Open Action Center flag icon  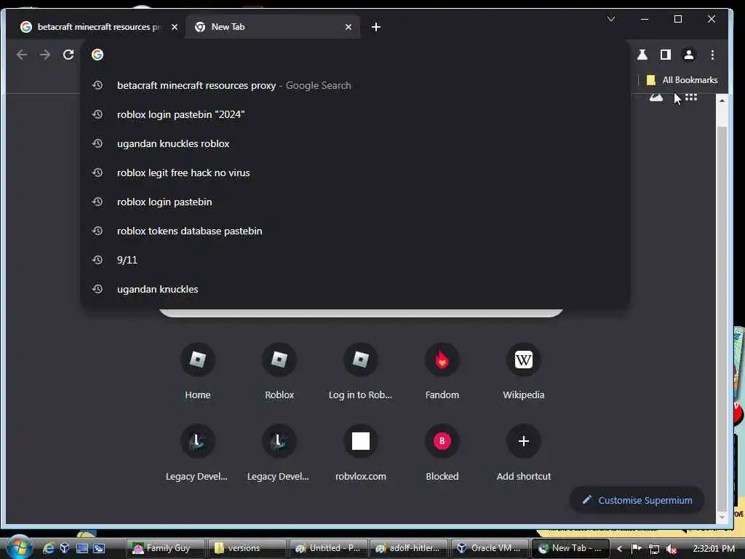(636, 549)
